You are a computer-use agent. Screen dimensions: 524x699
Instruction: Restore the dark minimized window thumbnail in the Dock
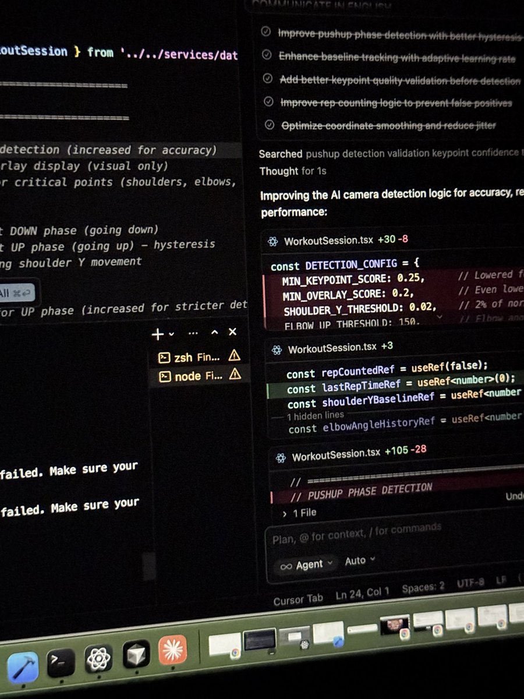pyautogui.click(x=260, y=640)
